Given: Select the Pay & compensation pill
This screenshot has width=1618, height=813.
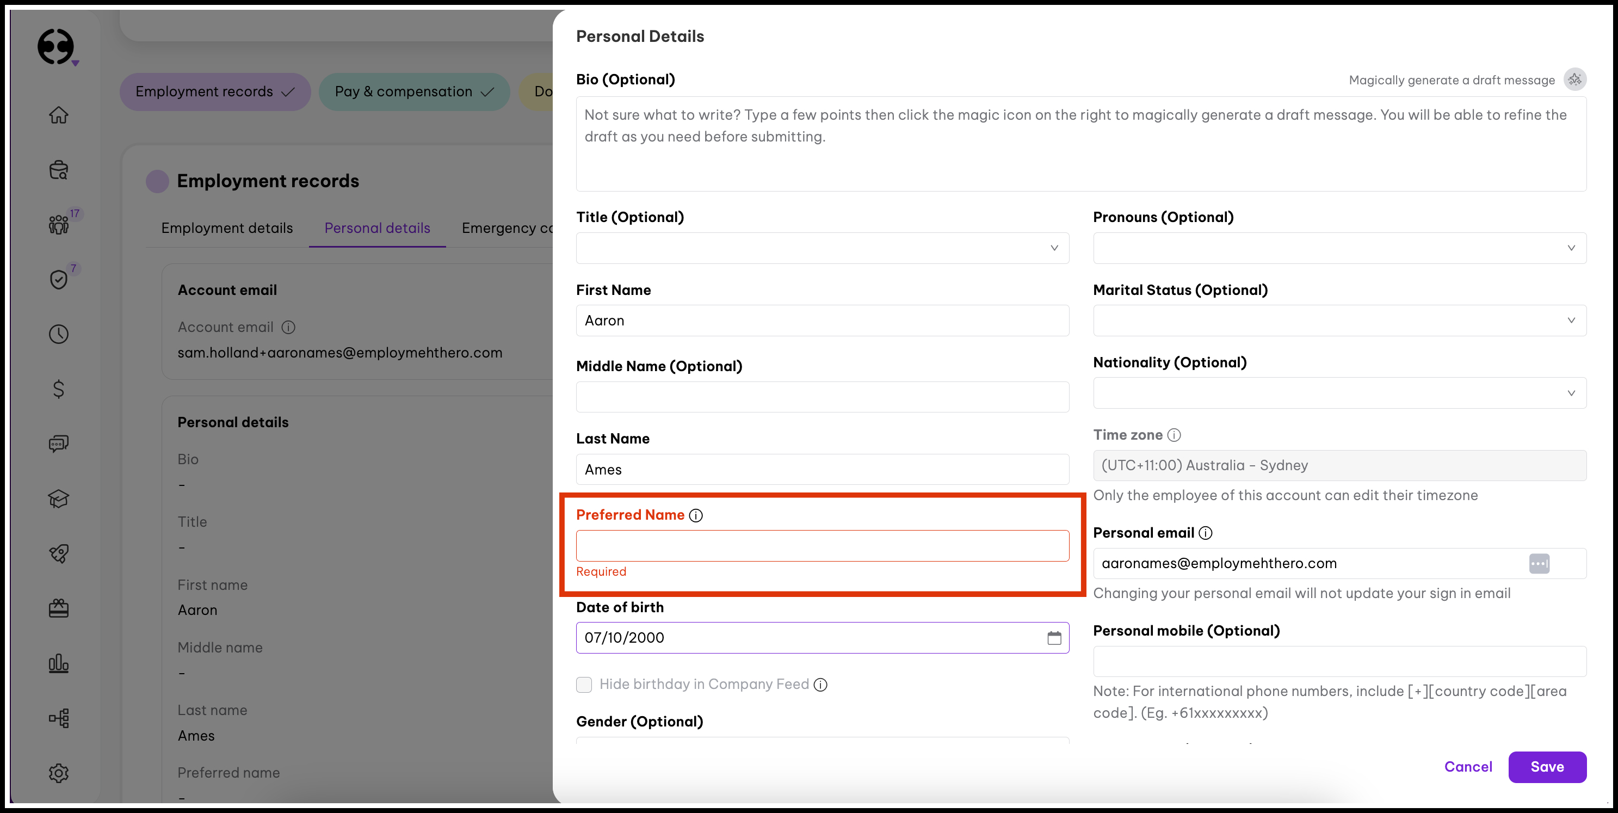Looking at the screenshot, I should coord(414,92).
